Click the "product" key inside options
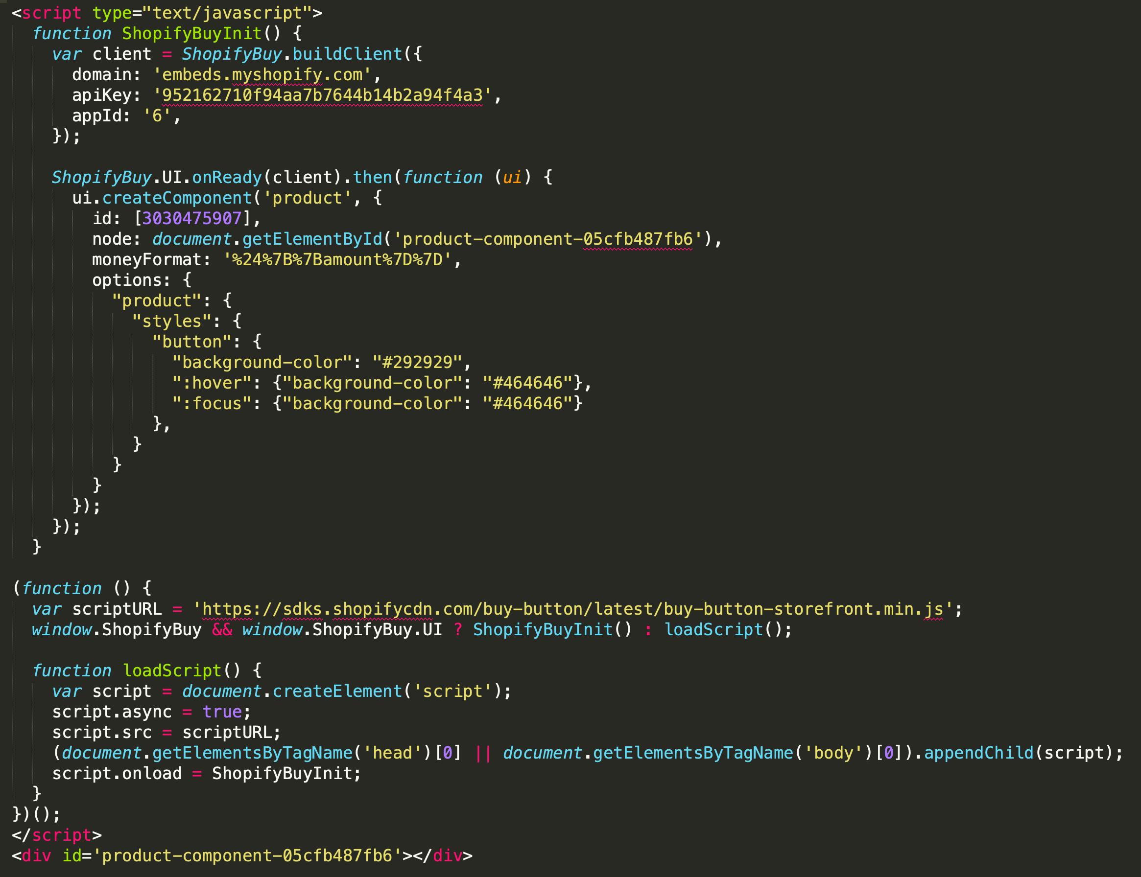 [157, 300]
